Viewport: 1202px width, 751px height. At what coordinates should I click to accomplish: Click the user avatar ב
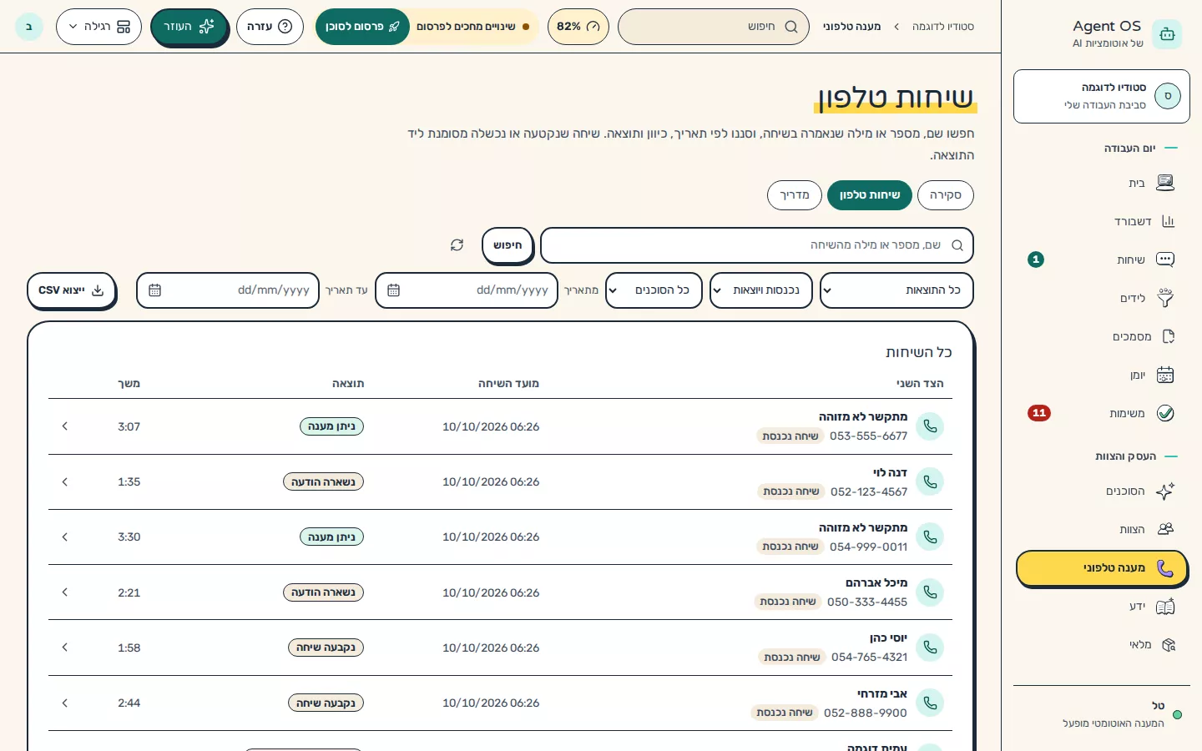[x=29, y=27]
